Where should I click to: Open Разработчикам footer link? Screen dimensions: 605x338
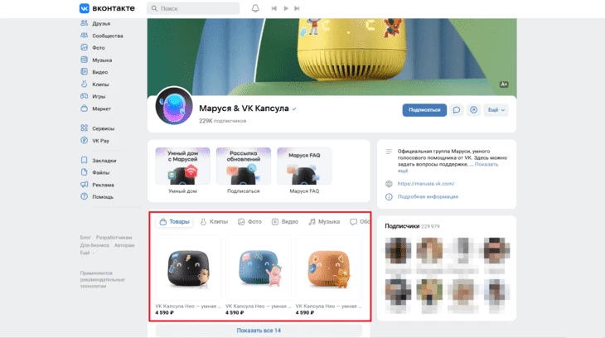[114, 237]
